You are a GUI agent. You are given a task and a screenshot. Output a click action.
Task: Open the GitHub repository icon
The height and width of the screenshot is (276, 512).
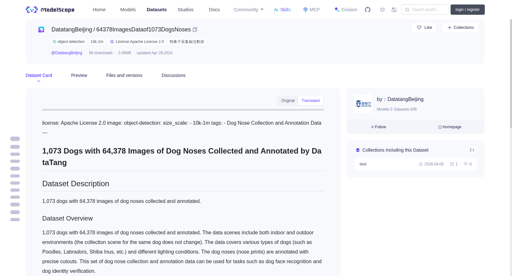(x=368, y=10)
